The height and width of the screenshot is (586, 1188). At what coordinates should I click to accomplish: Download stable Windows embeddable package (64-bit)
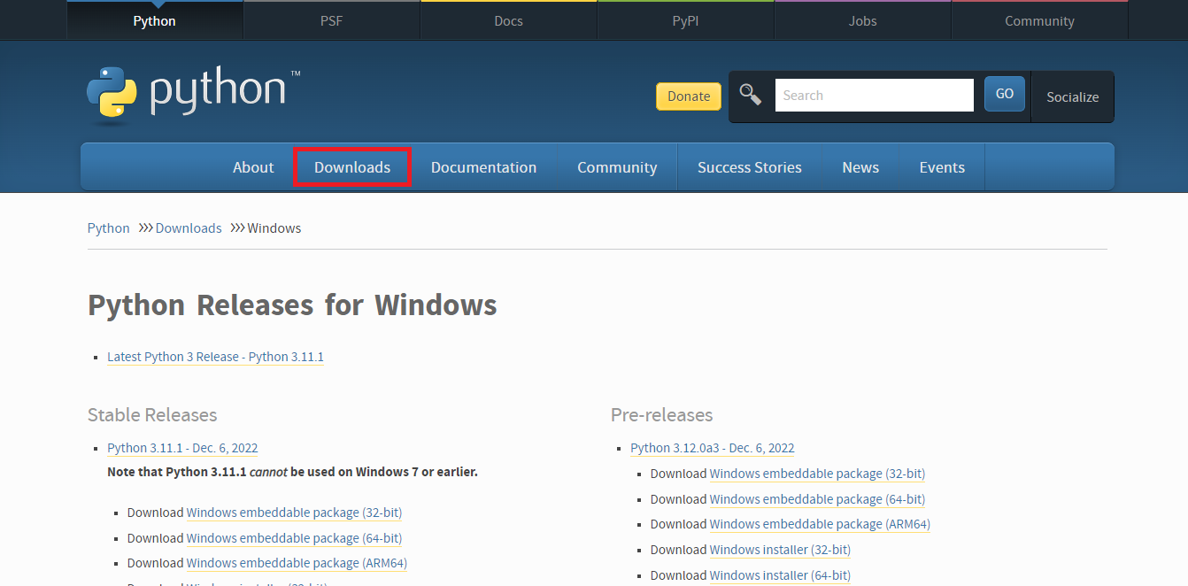coord(294,538)
